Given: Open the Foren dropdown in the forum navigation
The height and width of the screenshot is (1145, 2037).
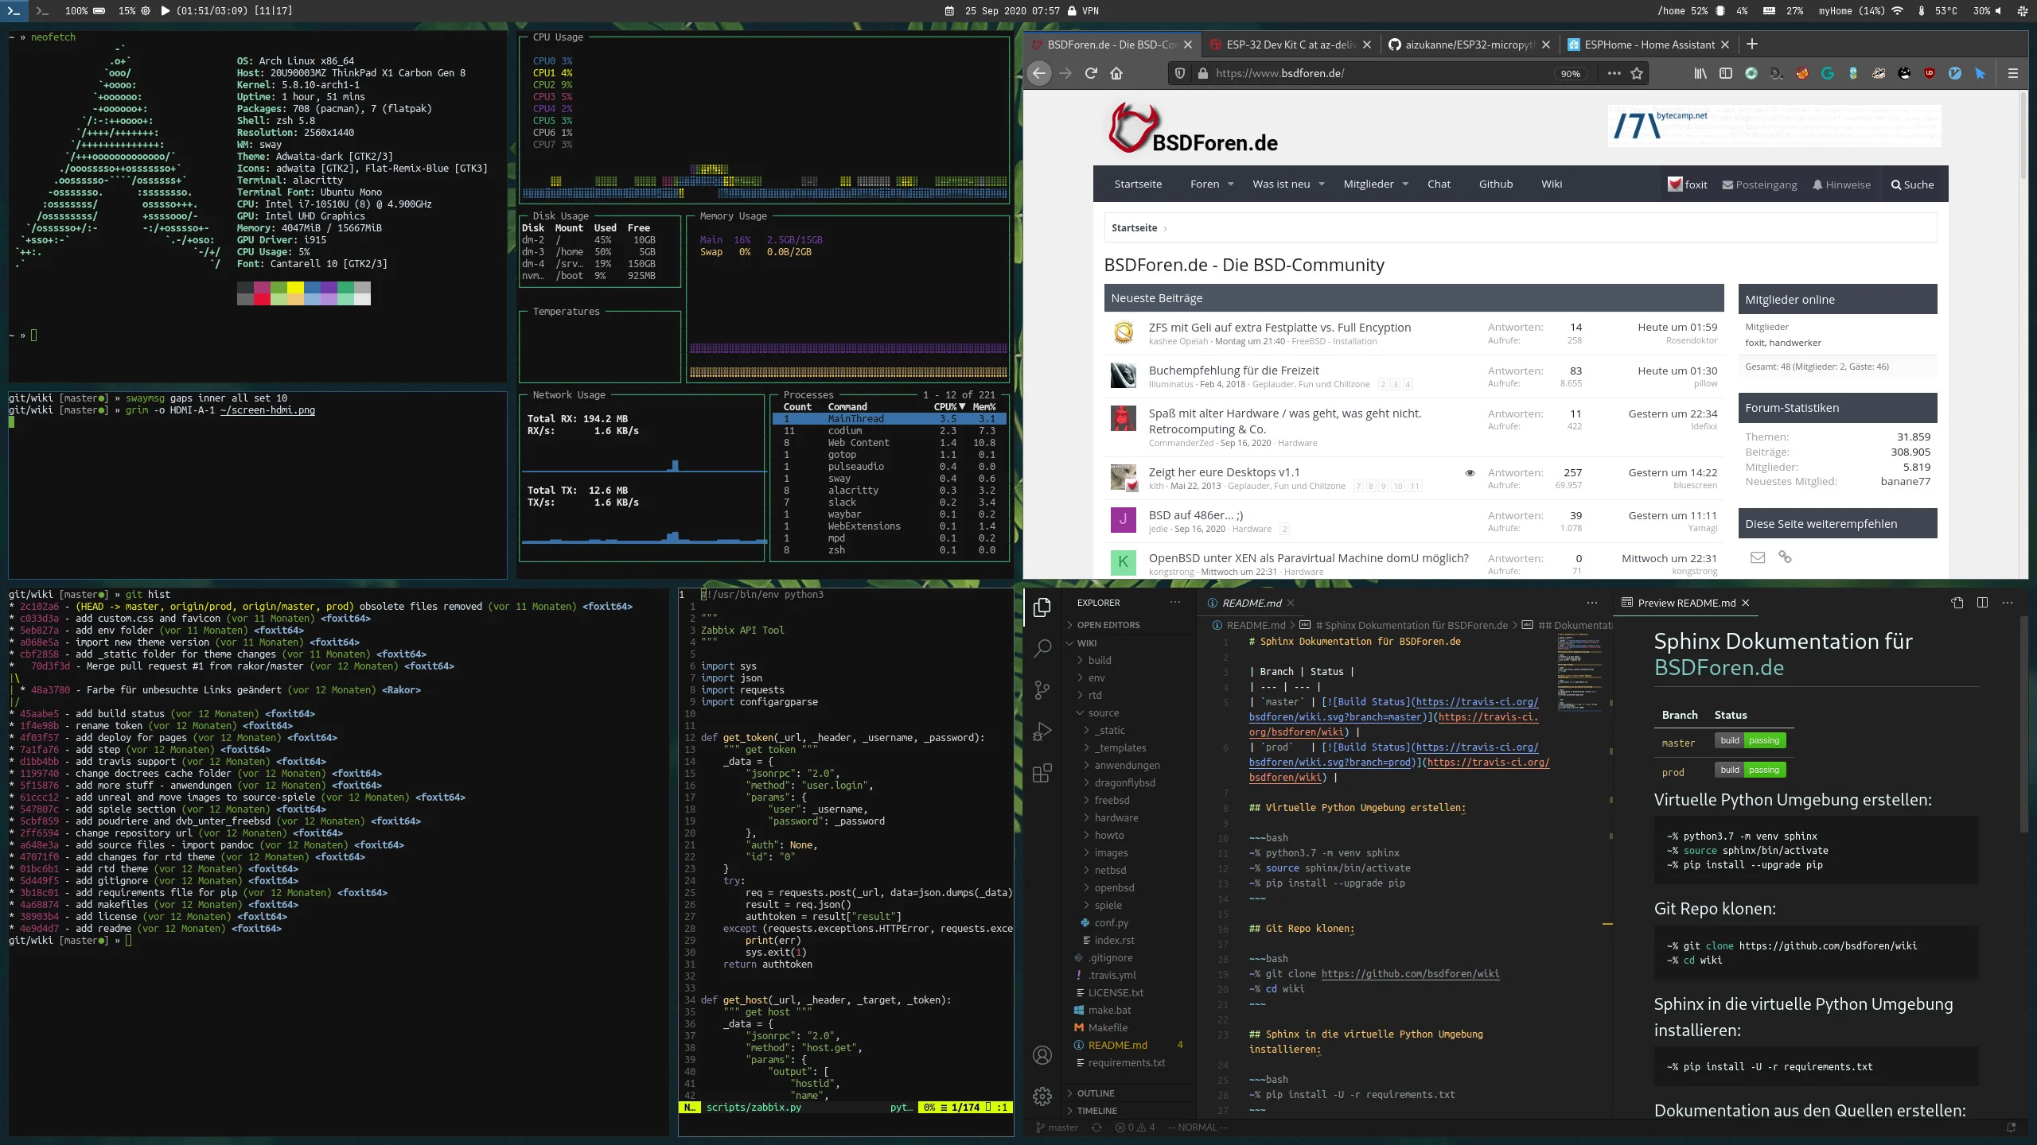Looking at the screenshot, I should 1212,184.
